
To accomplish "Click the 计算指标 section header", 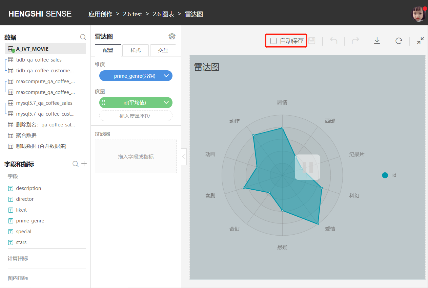I will (x=18, y=258).
